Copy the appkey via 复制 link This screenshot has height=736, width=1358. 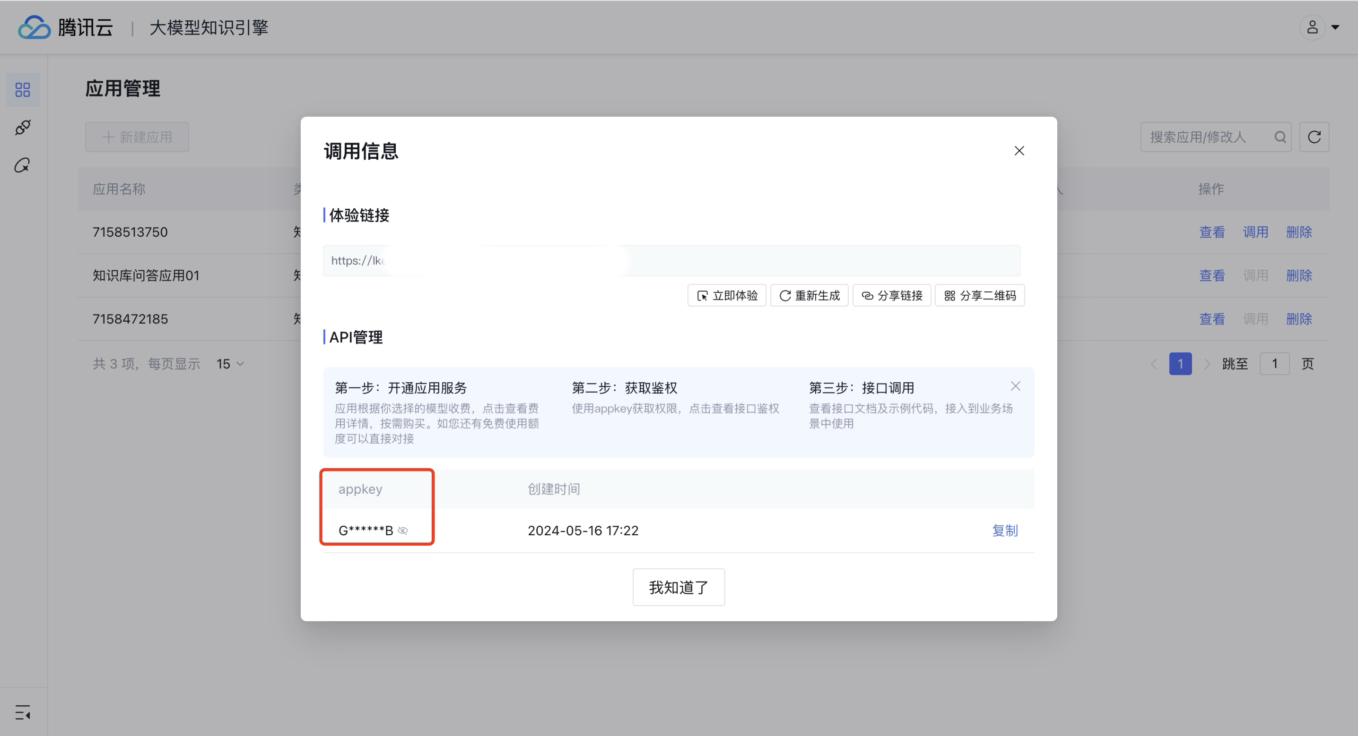pyautogui.click(x=1005, y=531)
